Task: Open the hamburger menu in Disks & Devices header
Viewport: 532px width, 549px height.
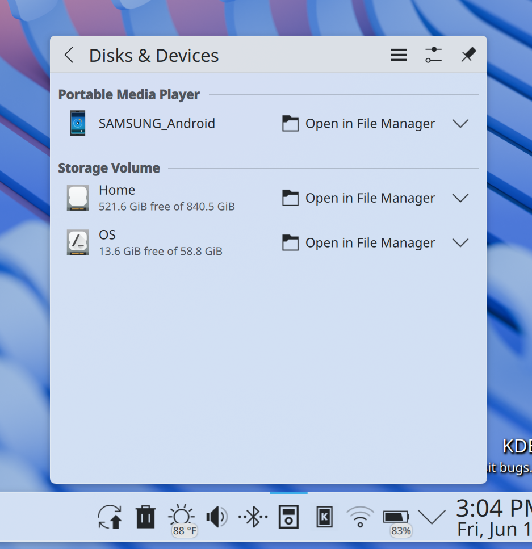Action: click(399, 55)
